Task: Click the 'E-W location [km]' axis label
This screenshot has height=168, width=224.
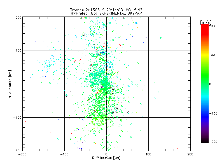Action: point(106,158)
